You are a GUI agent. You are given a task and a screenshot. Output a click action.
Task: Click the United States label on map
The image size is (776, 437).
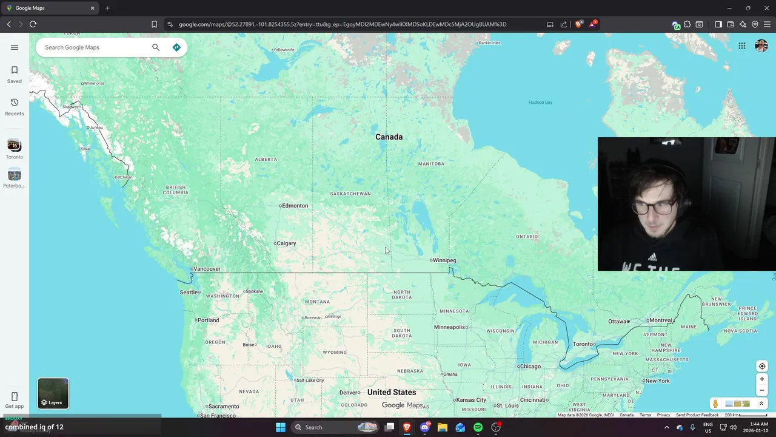coord(392,392)
